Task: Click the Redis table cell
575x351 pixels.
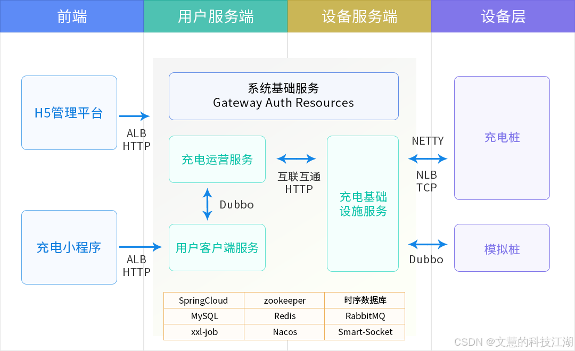Action: (284, 316)
